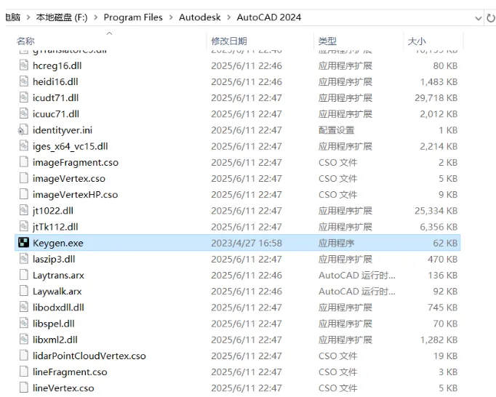496x397 pixels.
Task: Navigate to Program Files breadcrumb
Action: click(x=133, y=17)
